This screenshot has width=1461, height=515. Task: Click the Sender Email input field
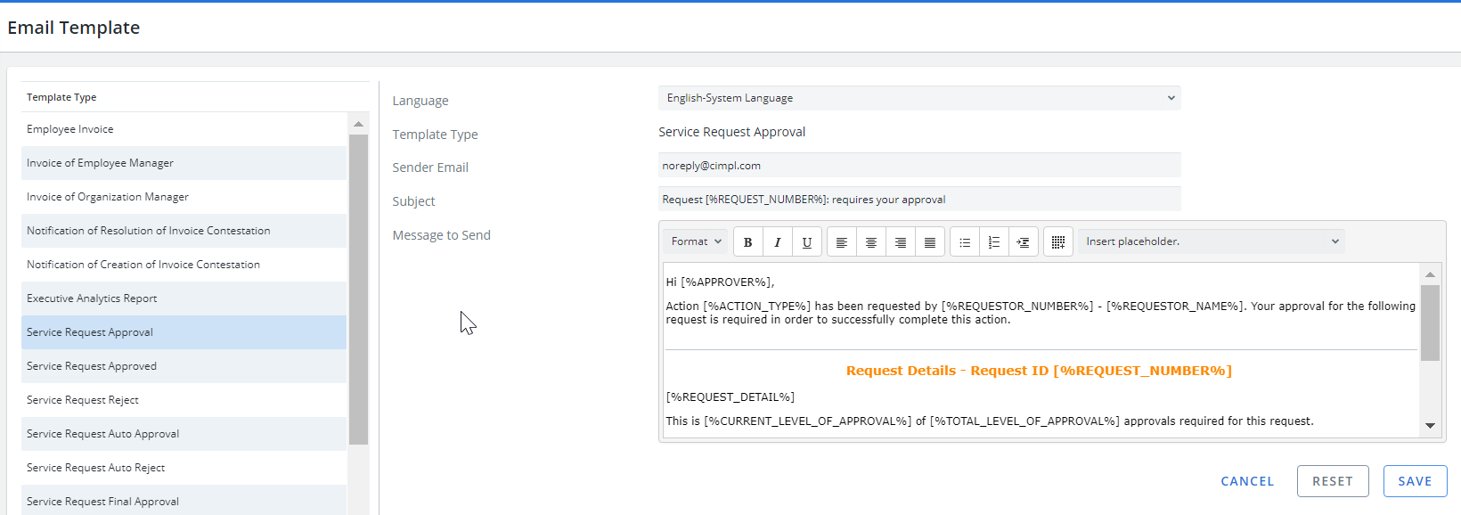tap(919, 166)
